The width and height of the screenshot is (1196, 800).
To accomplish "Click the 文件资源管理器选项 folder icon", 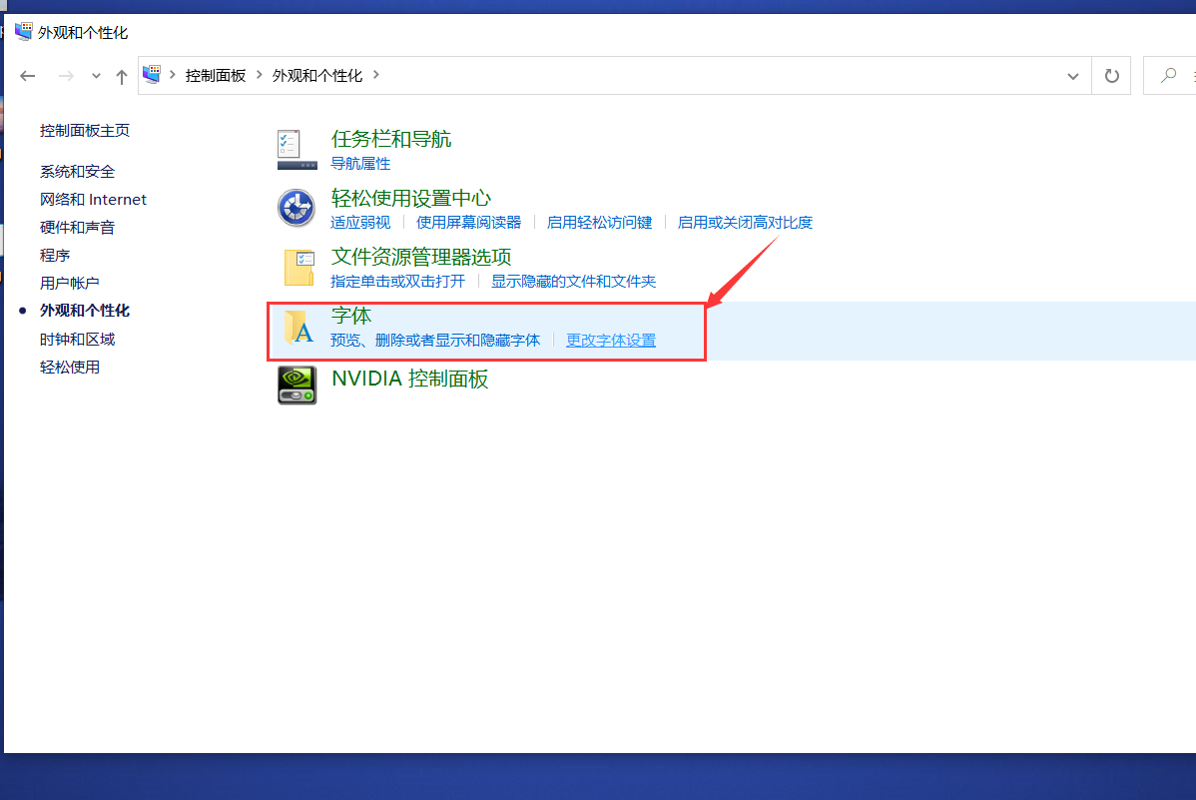I will pyautogui.click(x=299, y=268).
